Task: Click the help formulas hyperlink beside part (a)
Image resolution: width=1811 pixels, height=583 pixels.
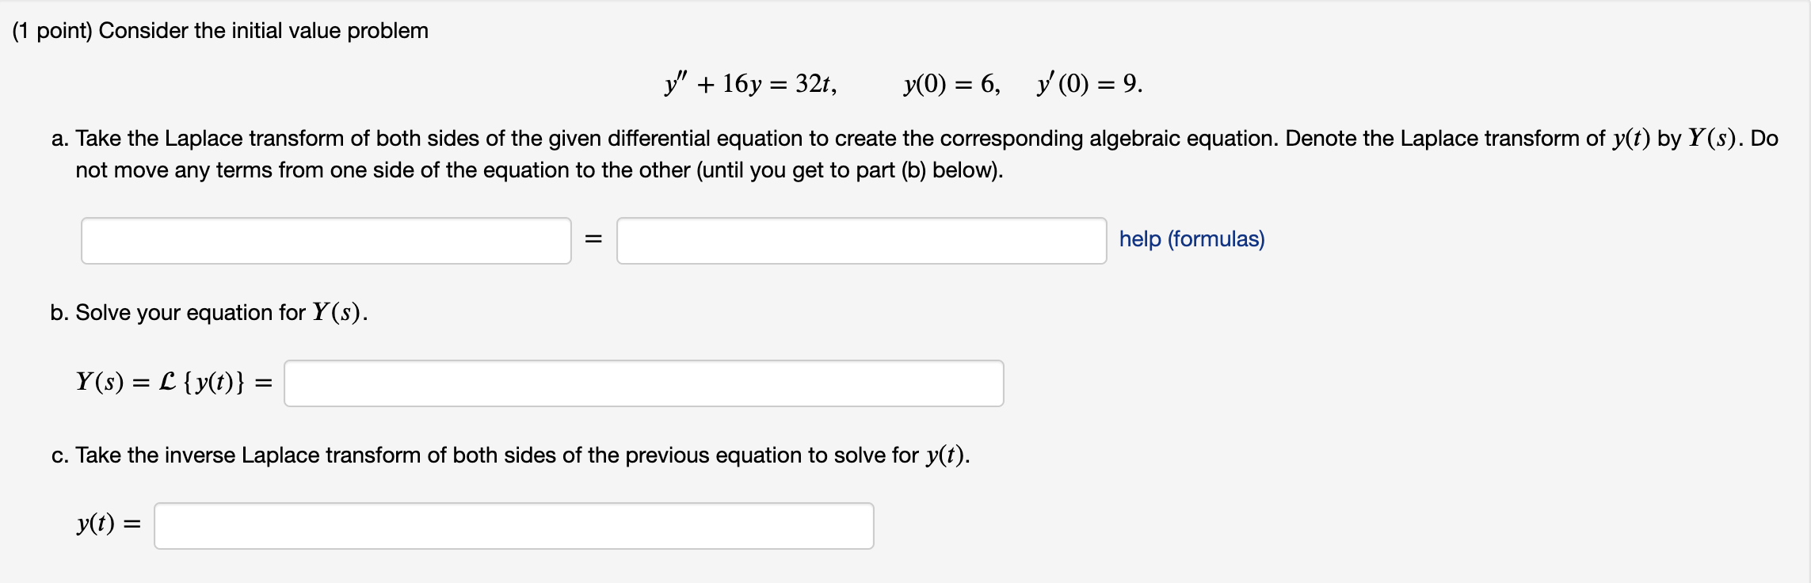Action: coord(1192,238)
